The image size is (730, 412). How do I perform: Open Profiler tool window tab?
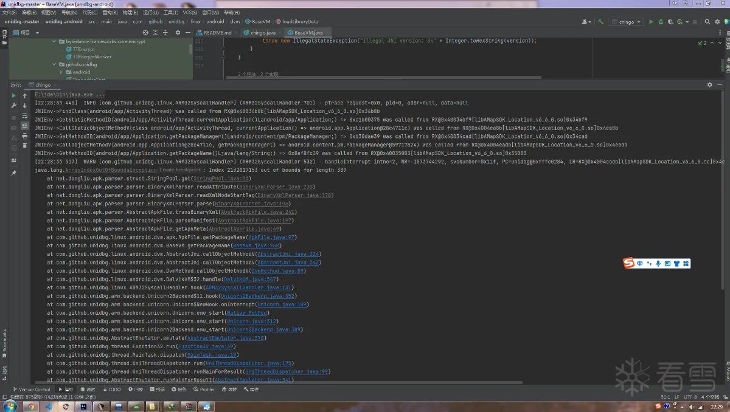tap(204, 390)
